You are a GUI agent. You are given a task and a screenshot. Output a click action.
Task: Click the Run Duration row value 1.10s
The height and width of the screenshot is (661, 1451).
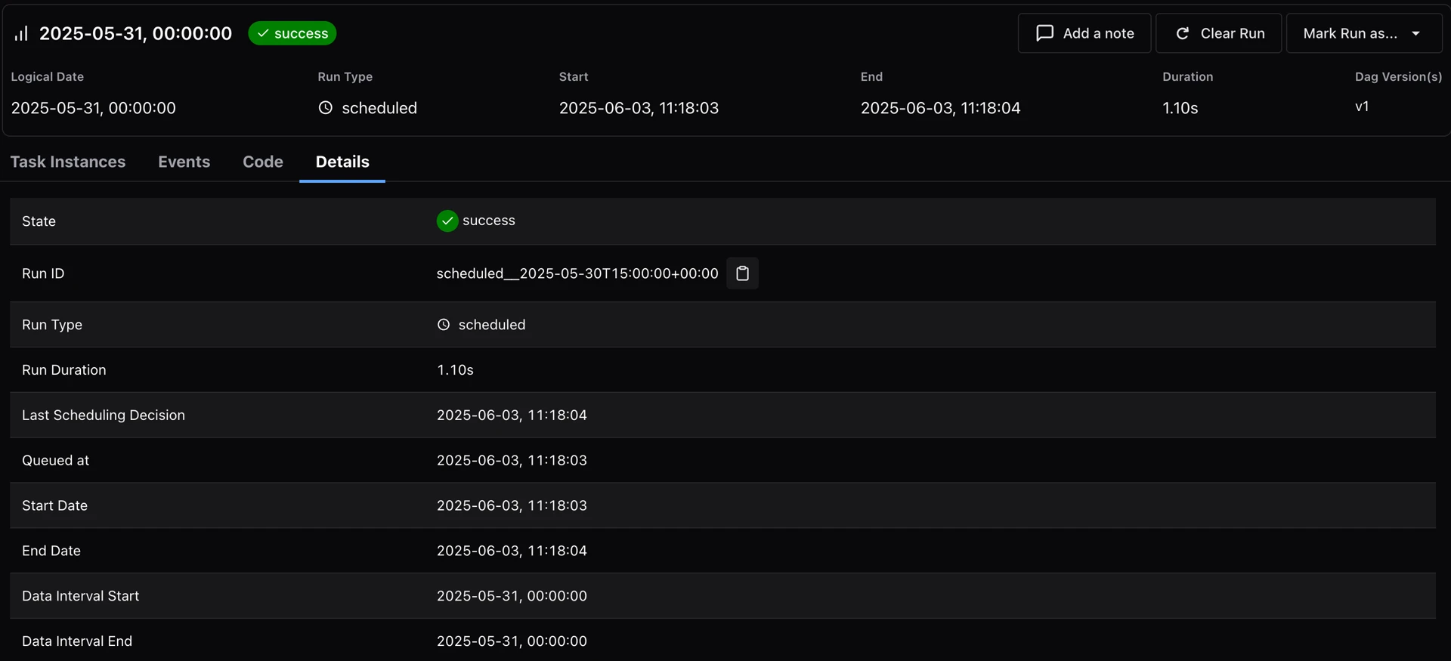[x=455, y=370]
